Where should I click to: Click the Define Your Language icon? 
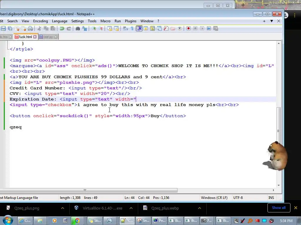click(x=146, y=28)
